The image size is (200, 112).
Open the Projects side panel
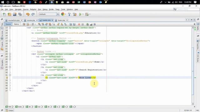click(2, 46)
